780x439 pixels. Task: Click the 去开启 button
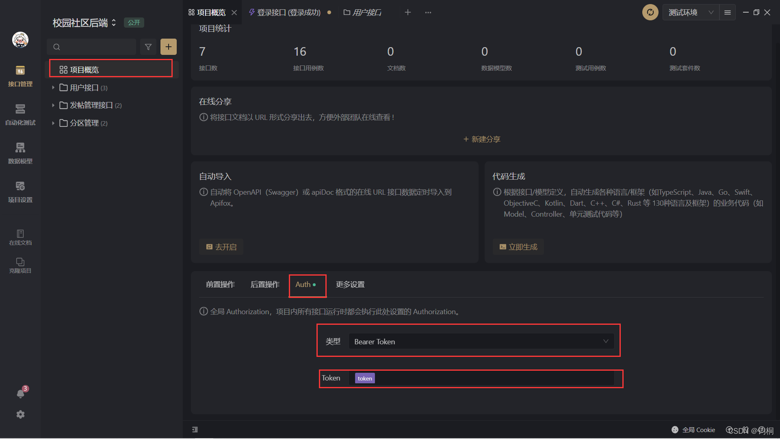(221, 247)
